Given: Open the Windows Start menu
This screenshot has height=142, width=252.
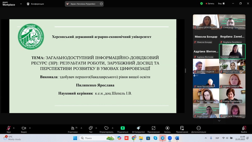Looking at the screenshot, I should (75, 138).
